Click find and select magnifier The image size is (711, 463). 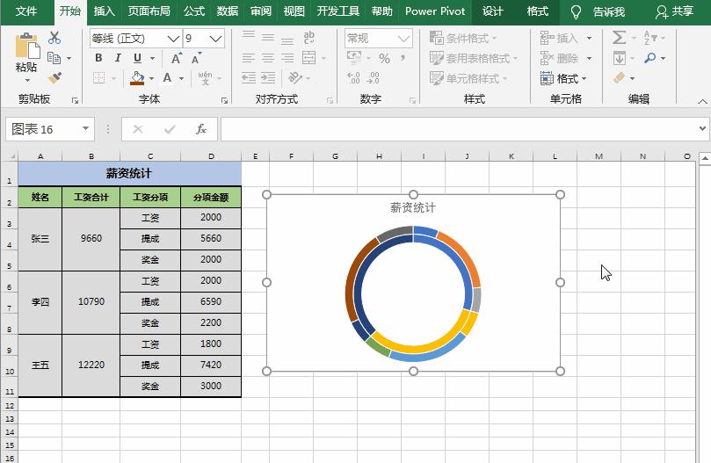(650, 58)
